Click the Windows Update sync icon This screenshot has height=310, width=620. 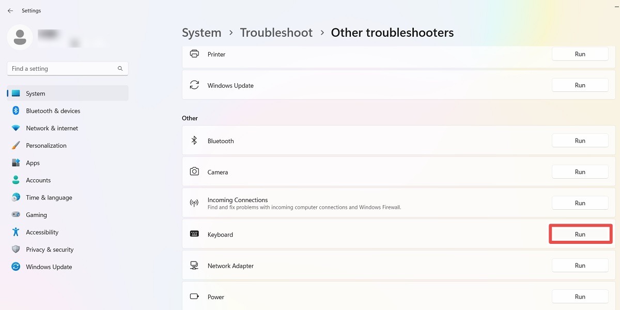pyautogui.click(x=194, y=85)
